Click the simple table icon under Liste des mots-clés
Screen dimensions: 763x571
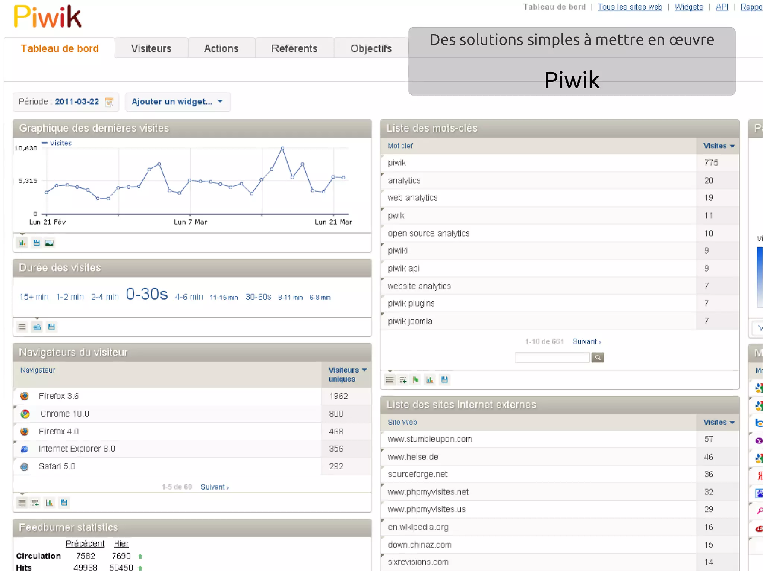pos(390,380)
